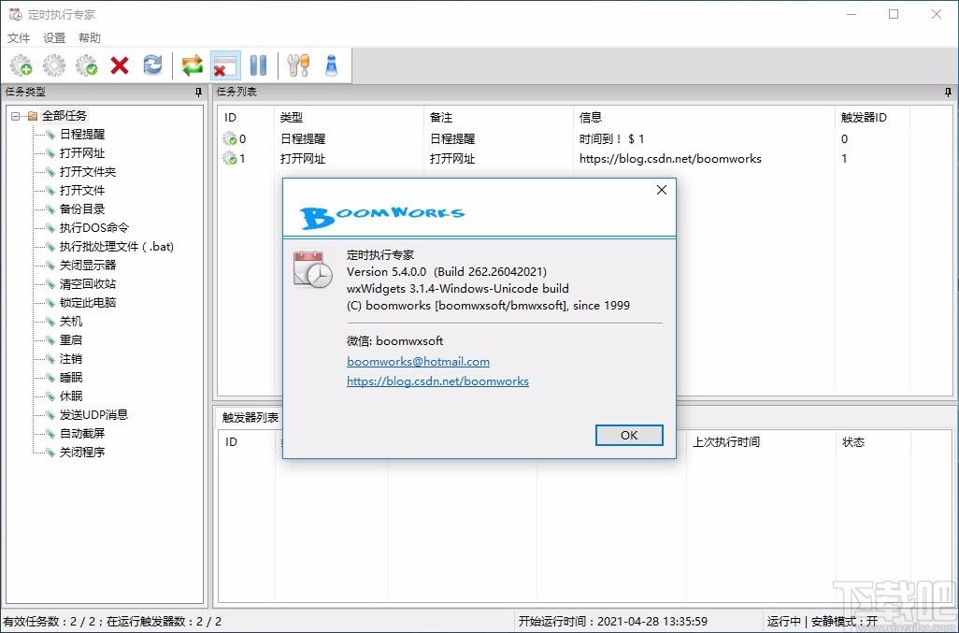959x633 pixels.
Task: Select 休眠 tree item
Action: tap(71, 396)
